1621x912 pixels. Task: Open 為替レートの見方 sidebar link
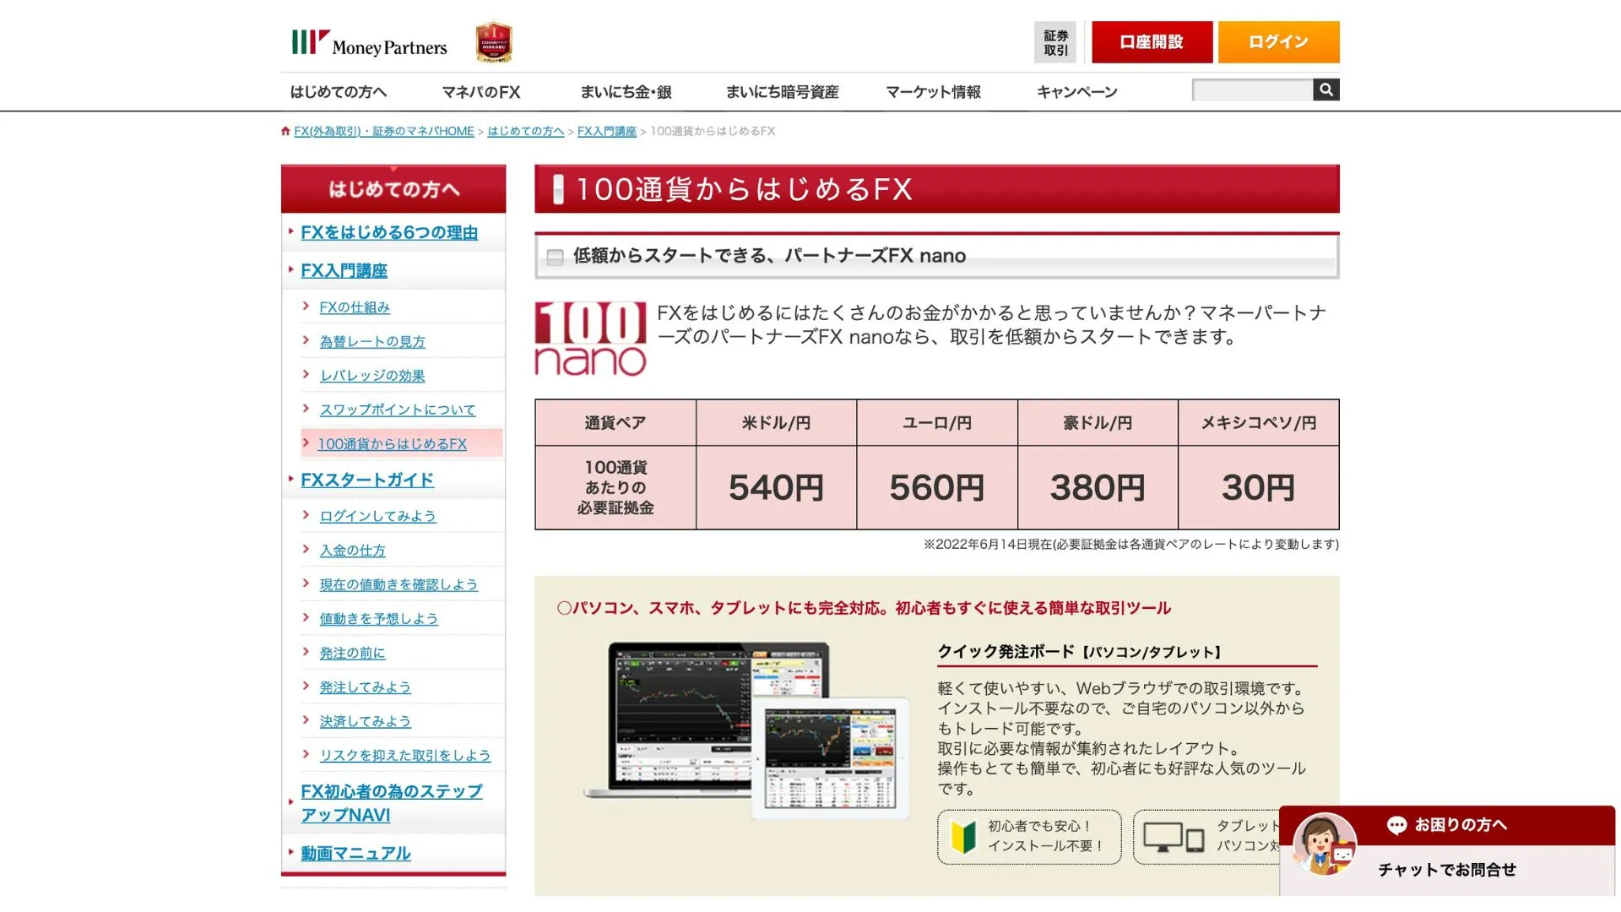[372, 341]
